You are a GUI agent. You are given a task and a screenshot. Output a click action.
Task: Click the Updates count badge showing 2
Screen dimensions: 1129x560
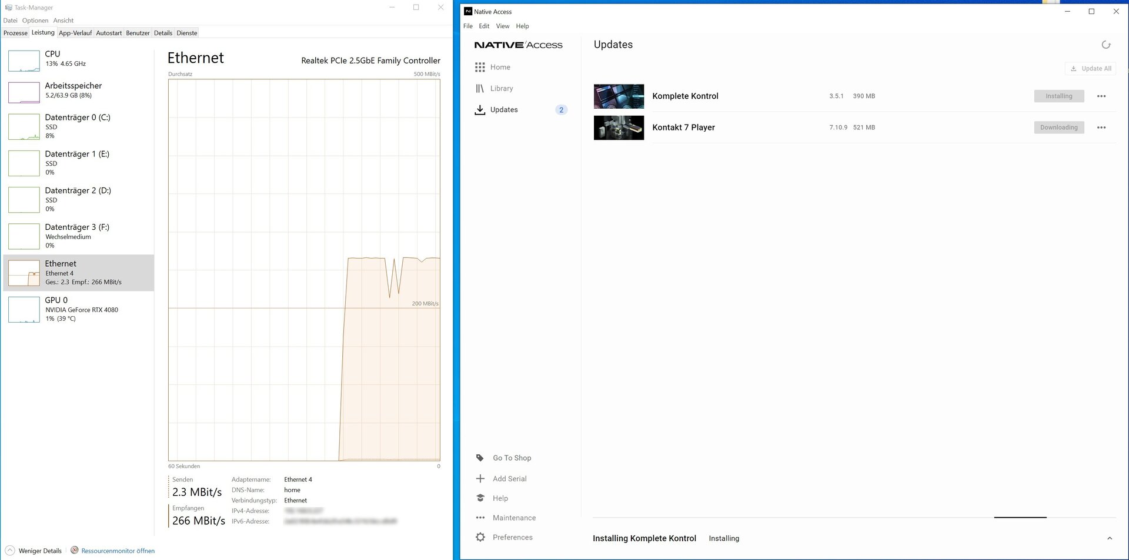pyautogui.click(x=561, y=110)
